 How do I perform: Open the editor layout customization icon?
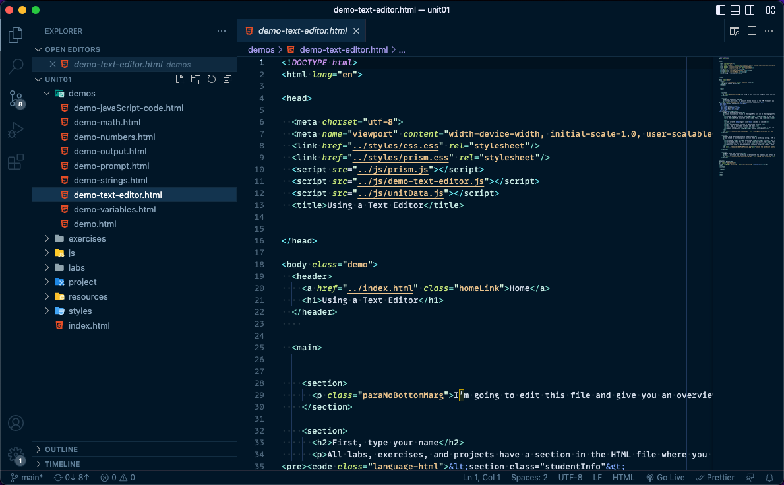(770, 9)
